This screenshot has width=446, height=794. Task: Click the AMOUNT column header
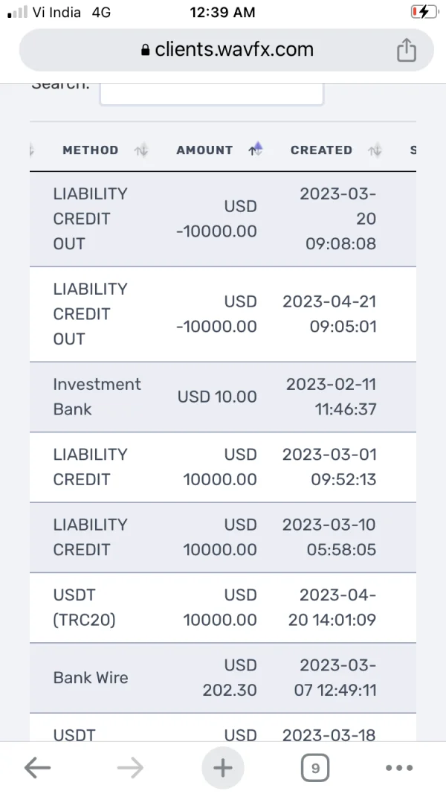point(204,150)
